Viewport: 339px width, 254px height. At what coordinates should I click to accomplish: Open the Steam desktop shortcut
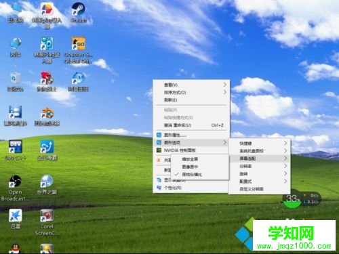click(78, 13)
